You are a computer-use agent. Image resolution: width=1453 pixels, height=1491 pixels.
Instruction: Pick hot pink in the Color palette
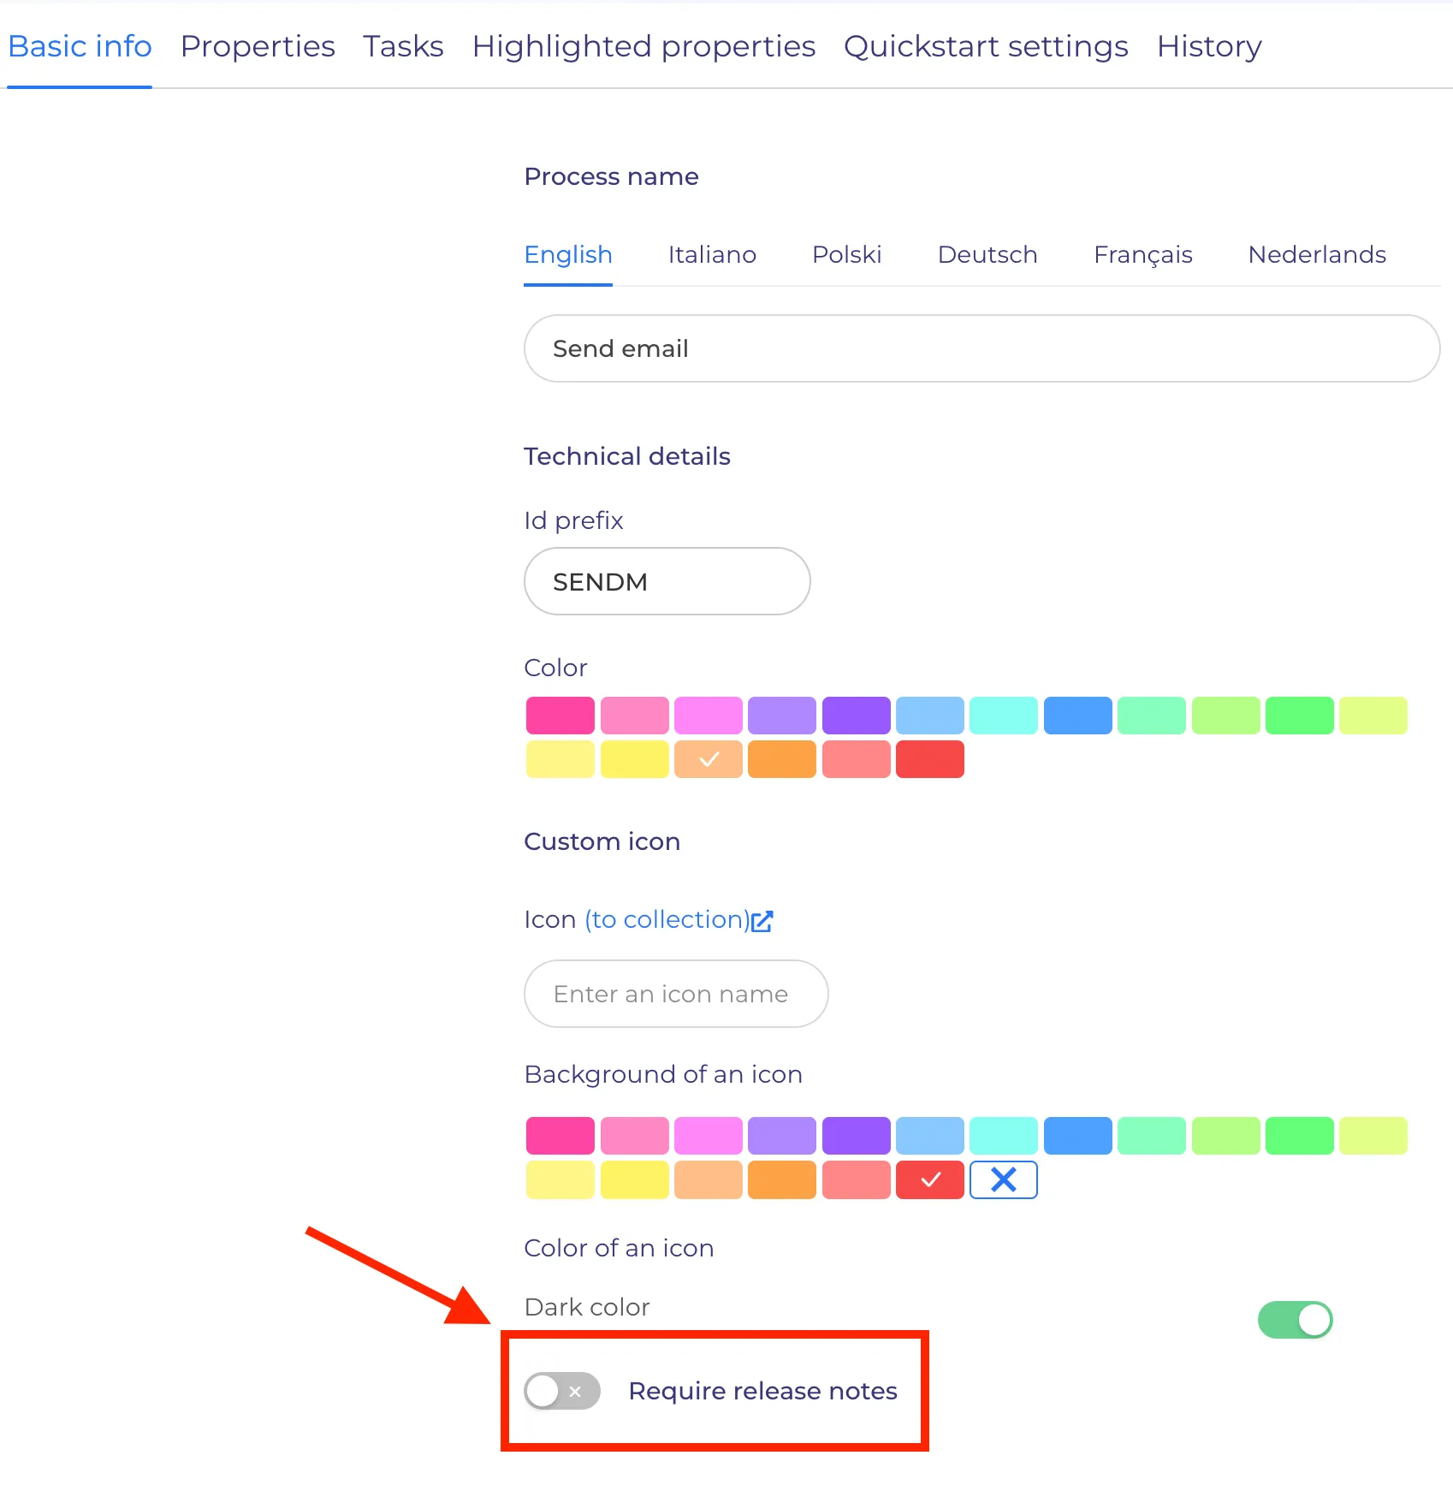click(x=560, y=716)
